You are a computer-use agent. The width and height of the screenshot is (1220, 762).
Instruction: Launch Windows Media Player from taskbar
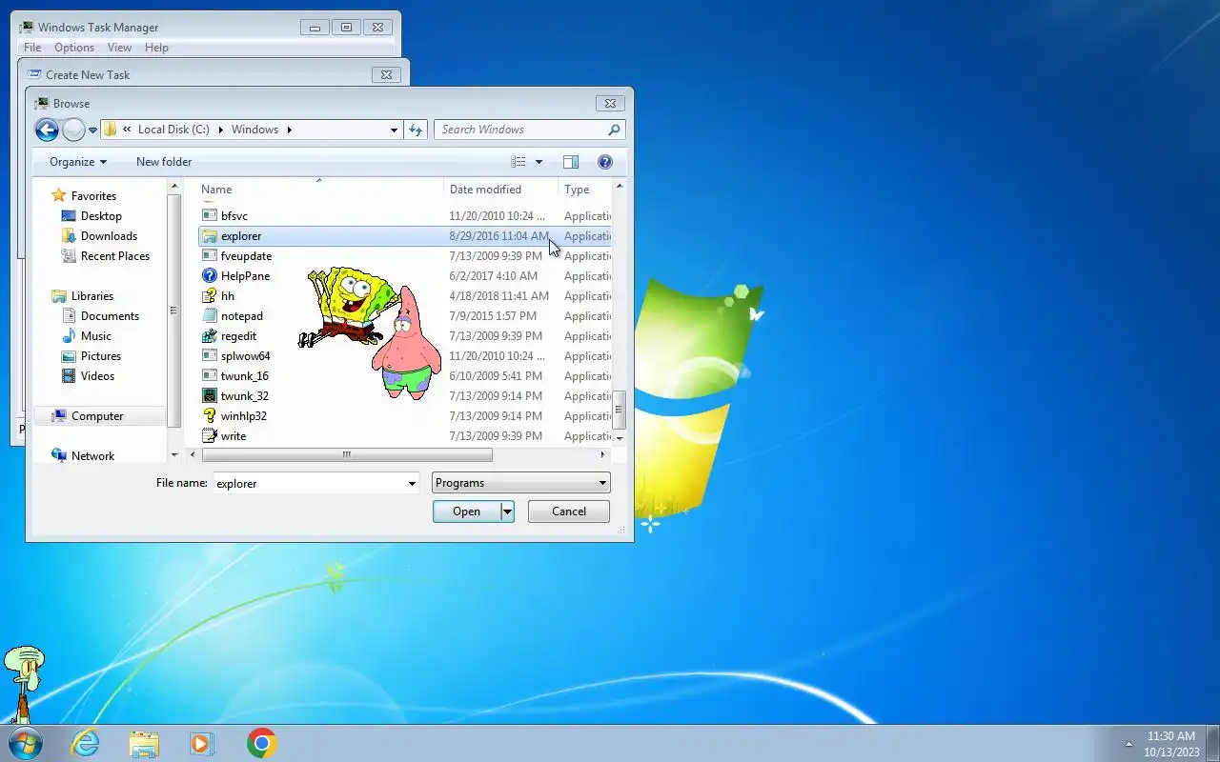coord(202,743)
